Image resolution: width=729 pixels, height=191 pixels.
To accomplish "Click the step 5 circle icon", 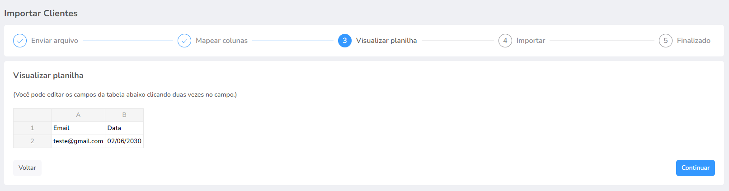I will click(666, 41).
